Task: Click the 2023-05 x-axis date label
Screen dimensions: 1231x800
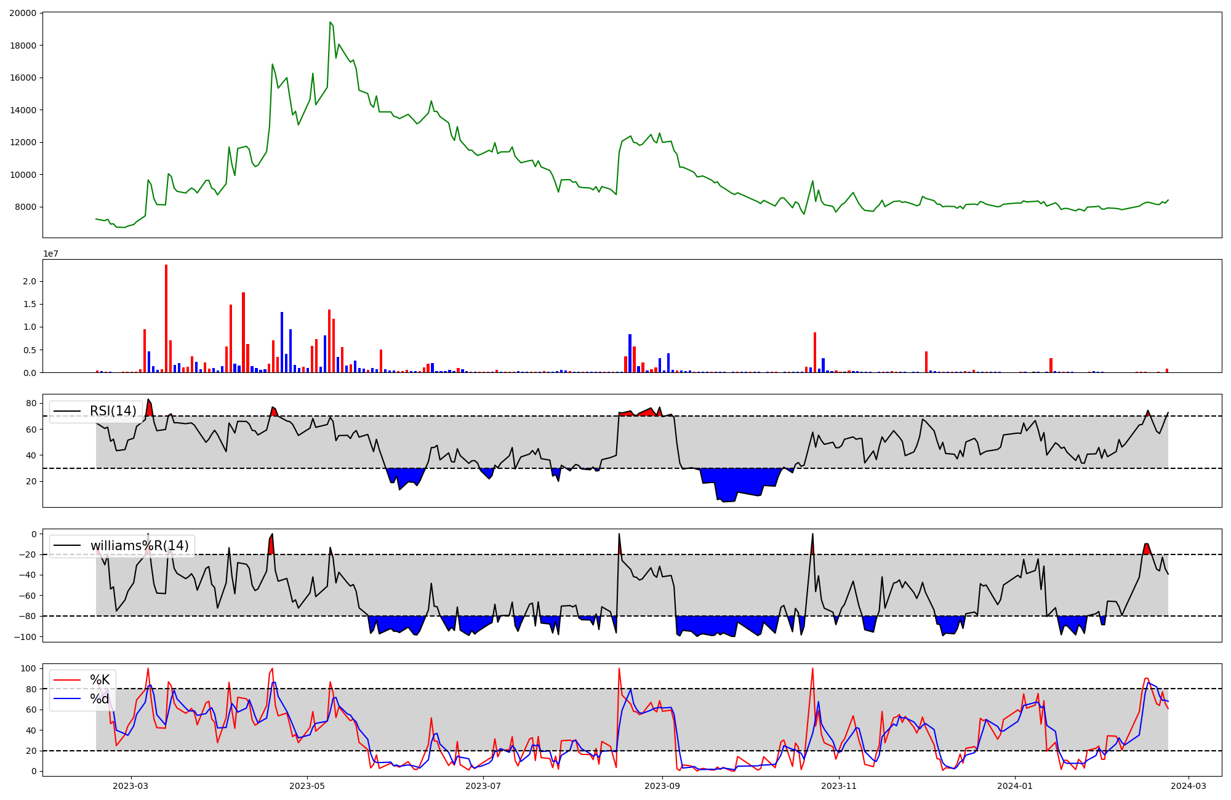Action: (x=307, y=786)
